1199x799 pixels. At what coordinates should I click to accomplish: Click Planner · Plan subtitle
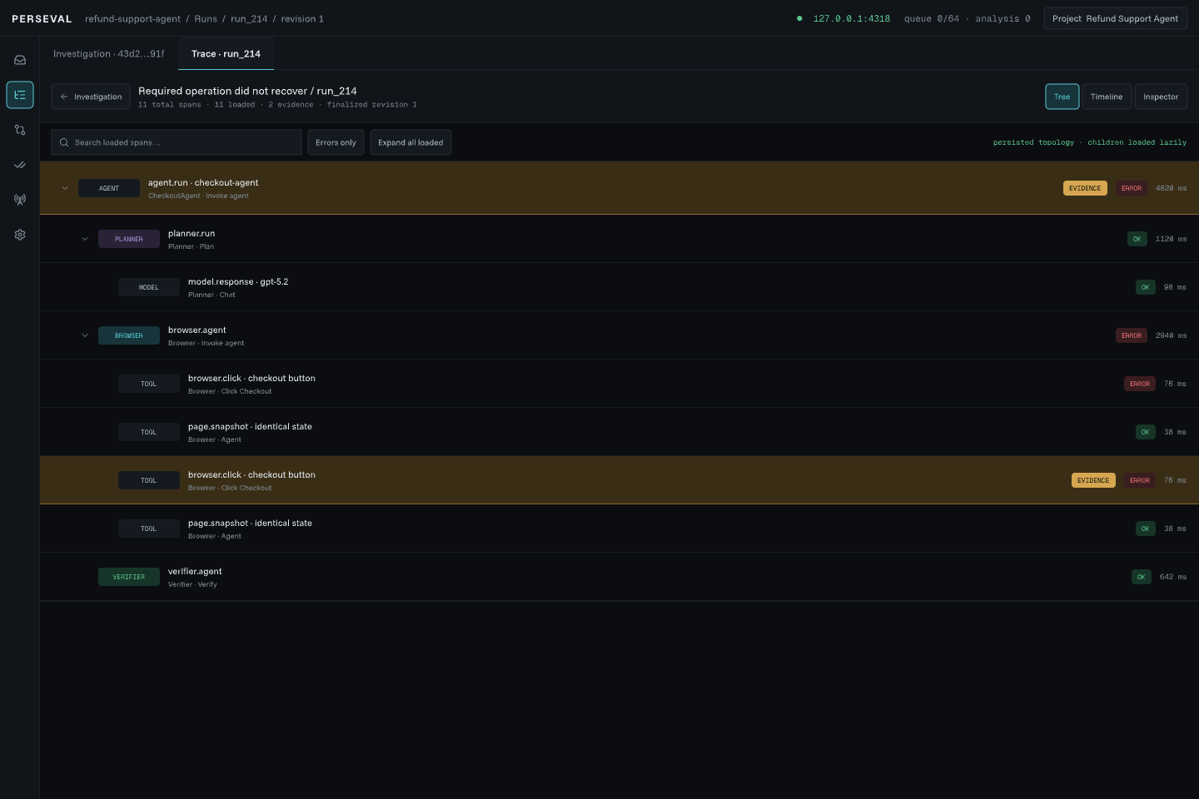pos(191,247)
